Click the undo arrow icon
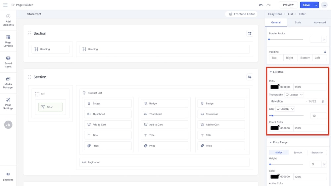The width and height of the screenshot is (331, 186). [261, 5]
